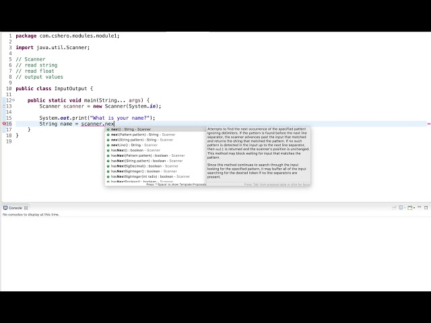Click Open Console icon
Viewport: 431px width, 323px height.
click(x=410, y=208)
